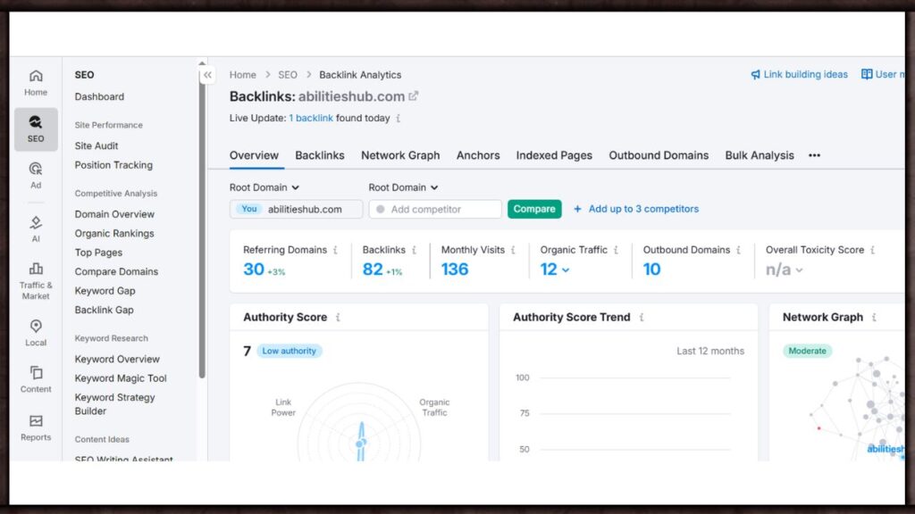Open the 1 backlink link
Screen dimensions: 915x514
click(311, 119)
